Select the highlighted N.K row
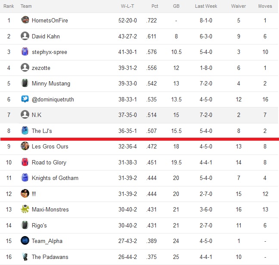This screenshot has width=279, height=265. (x=139, y=115)
